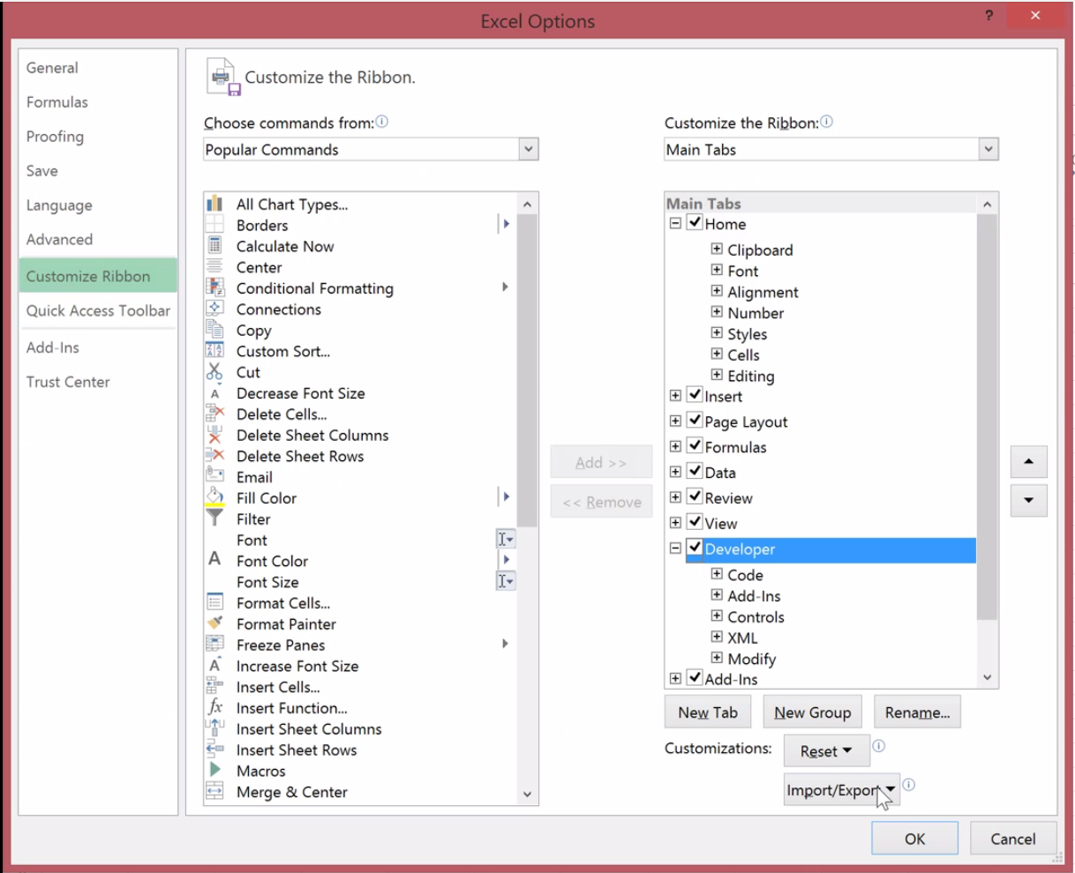
Task: Uncheck the Review tab checkbox
Action: (695, 497)
